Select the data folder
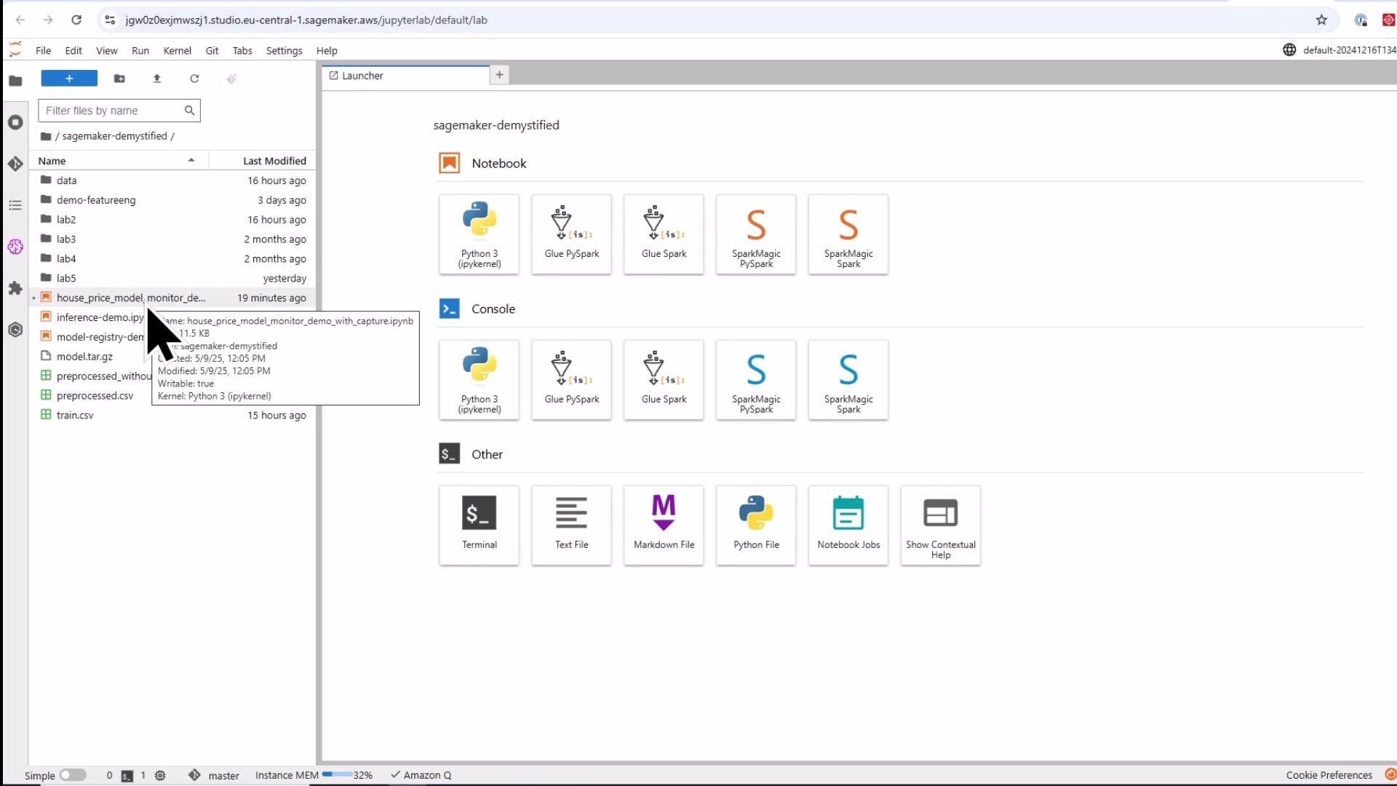1397x786 pixels. pos(172,180)
